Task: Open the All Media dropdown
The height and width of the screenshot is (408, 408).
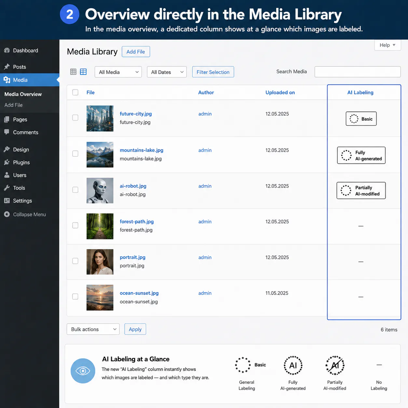Action: point(118,72)
